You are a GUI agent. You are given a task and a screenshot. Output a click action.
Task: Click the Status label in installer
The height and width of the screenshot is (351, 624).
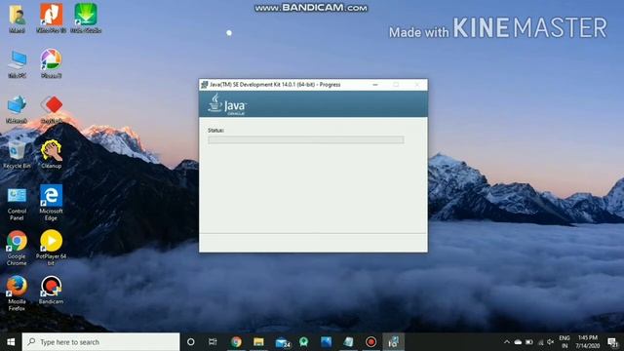tap(215, 130)
